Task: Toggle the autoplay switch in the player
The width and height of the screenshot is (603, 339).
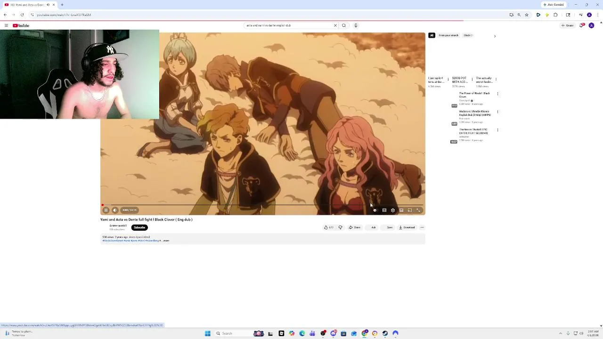Action: coord(375,210)
